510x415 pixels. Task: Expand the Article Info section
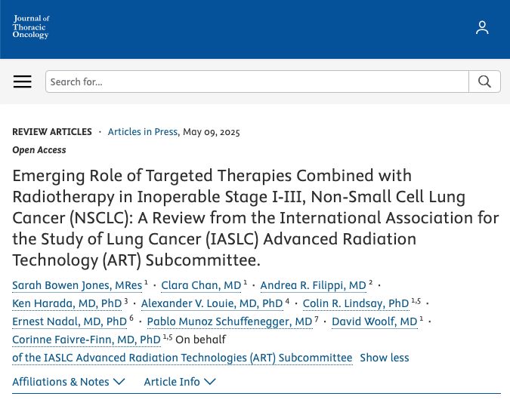[180, 382]
